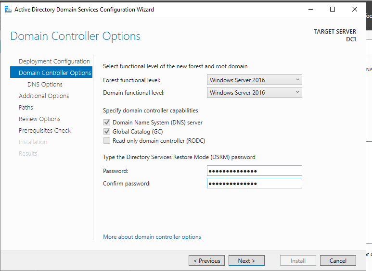Open the Prerequisites Check step

pyautogui.click(x=44, y=131)
